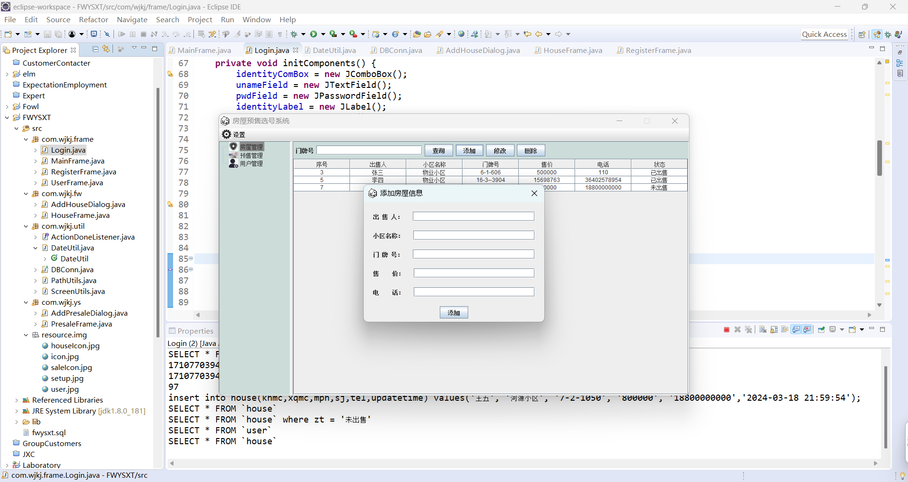Toggle console Scroll Lock
The image size is (908, 482).
[774, 330]
